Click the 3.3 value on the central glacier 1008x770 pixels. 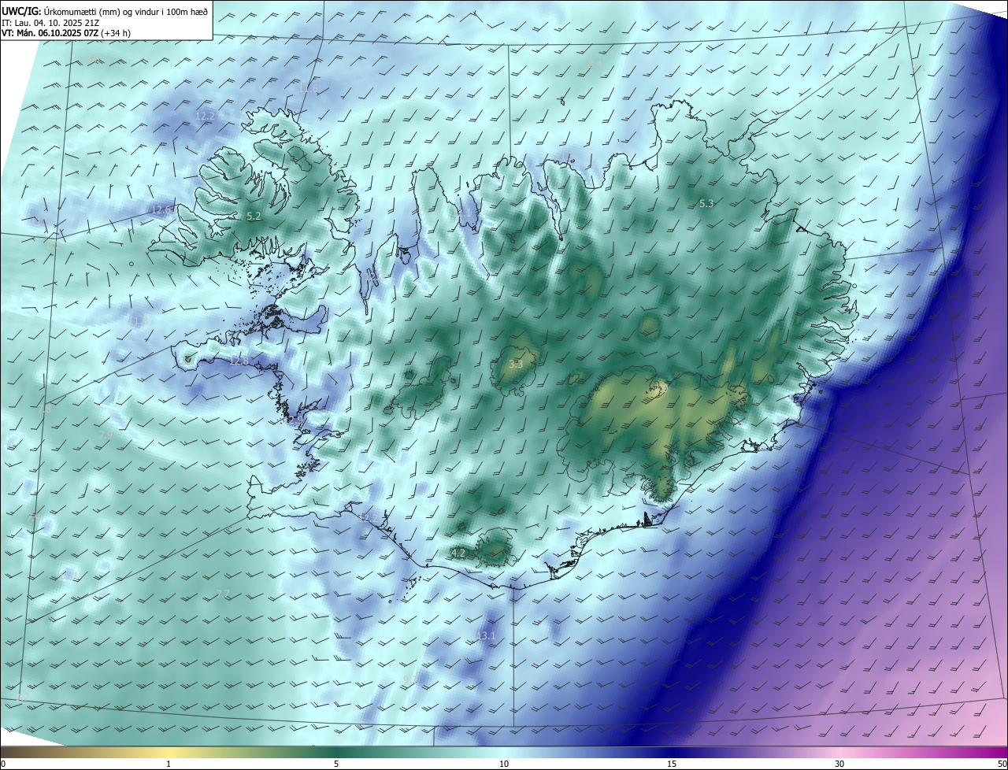point(516,365)
